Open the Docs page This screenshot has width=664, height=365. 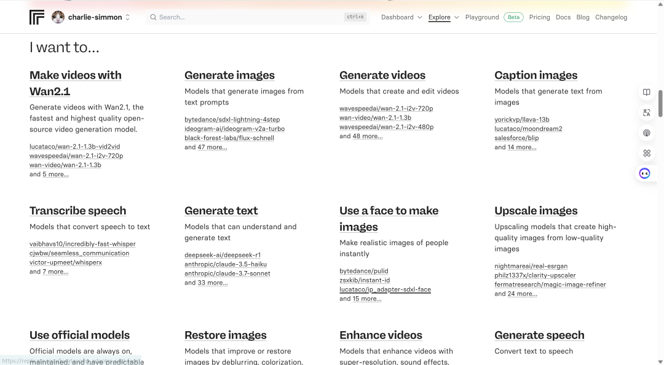[563, 17]
